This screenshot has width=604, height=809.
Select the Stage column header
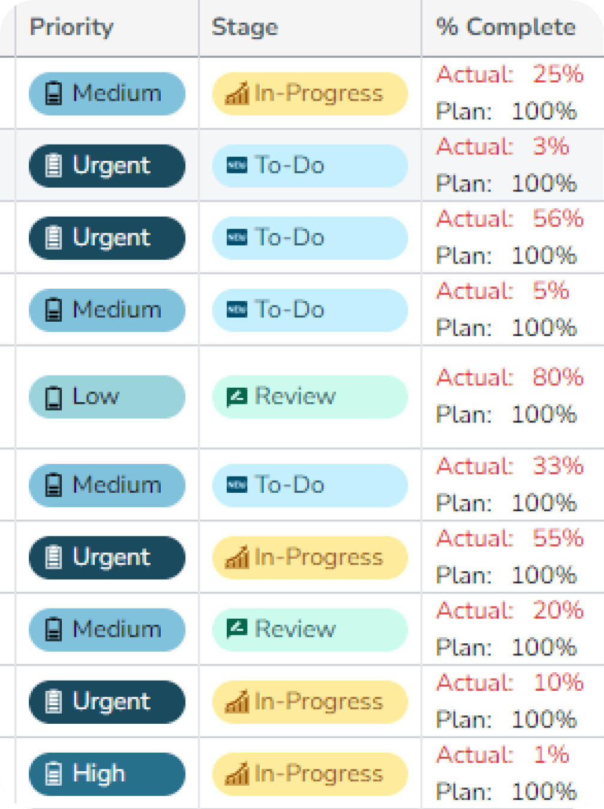coord(245,27)
